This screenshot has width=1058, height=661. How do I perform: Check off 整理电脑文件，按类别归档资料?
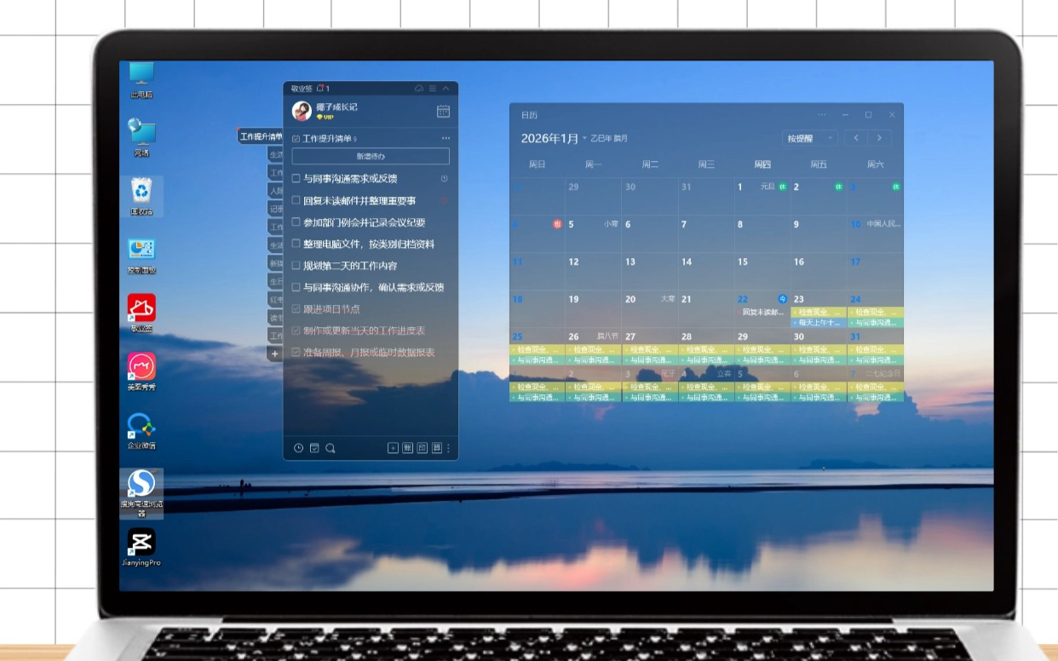pyautogui.click(x=296, y=244)
